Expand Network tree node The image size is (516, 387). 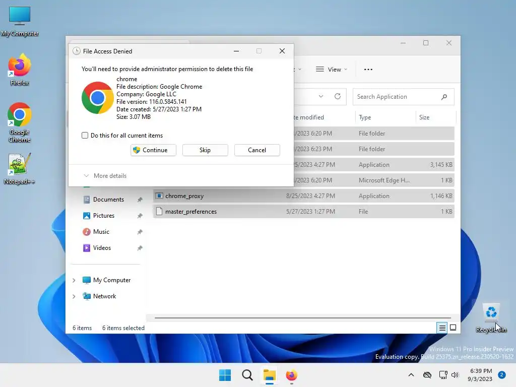pos(74,296)
